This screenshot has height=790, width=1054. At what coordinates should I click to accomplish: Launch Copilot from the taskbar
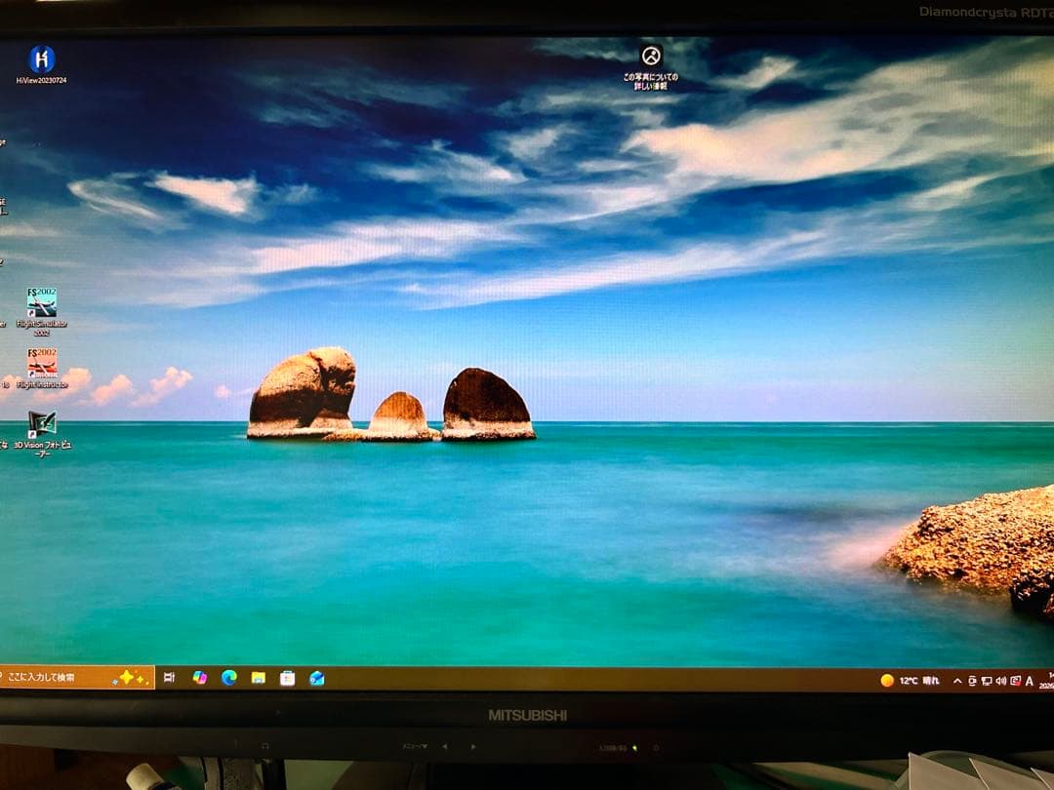click(x=199, y=677)
